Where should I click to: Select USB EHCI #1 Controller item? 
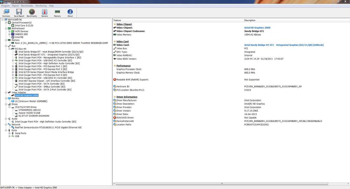pos(45,78)
